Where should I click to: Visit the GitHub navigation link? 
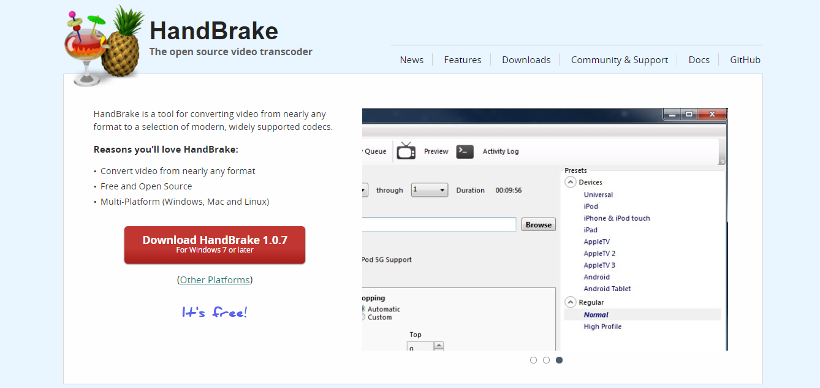[x=745, y=60]
